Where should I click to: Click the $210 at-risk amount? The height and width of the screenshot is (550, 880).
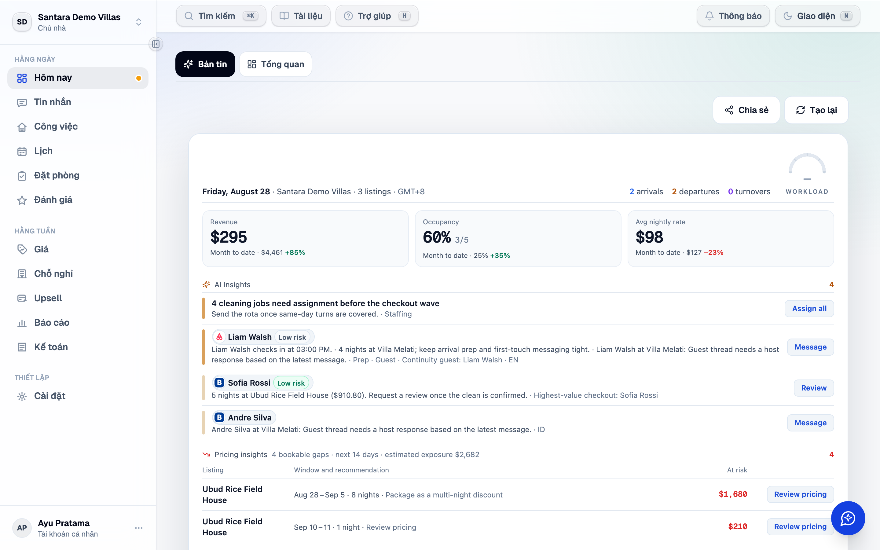pyautogui.click(x=737, y=527)
